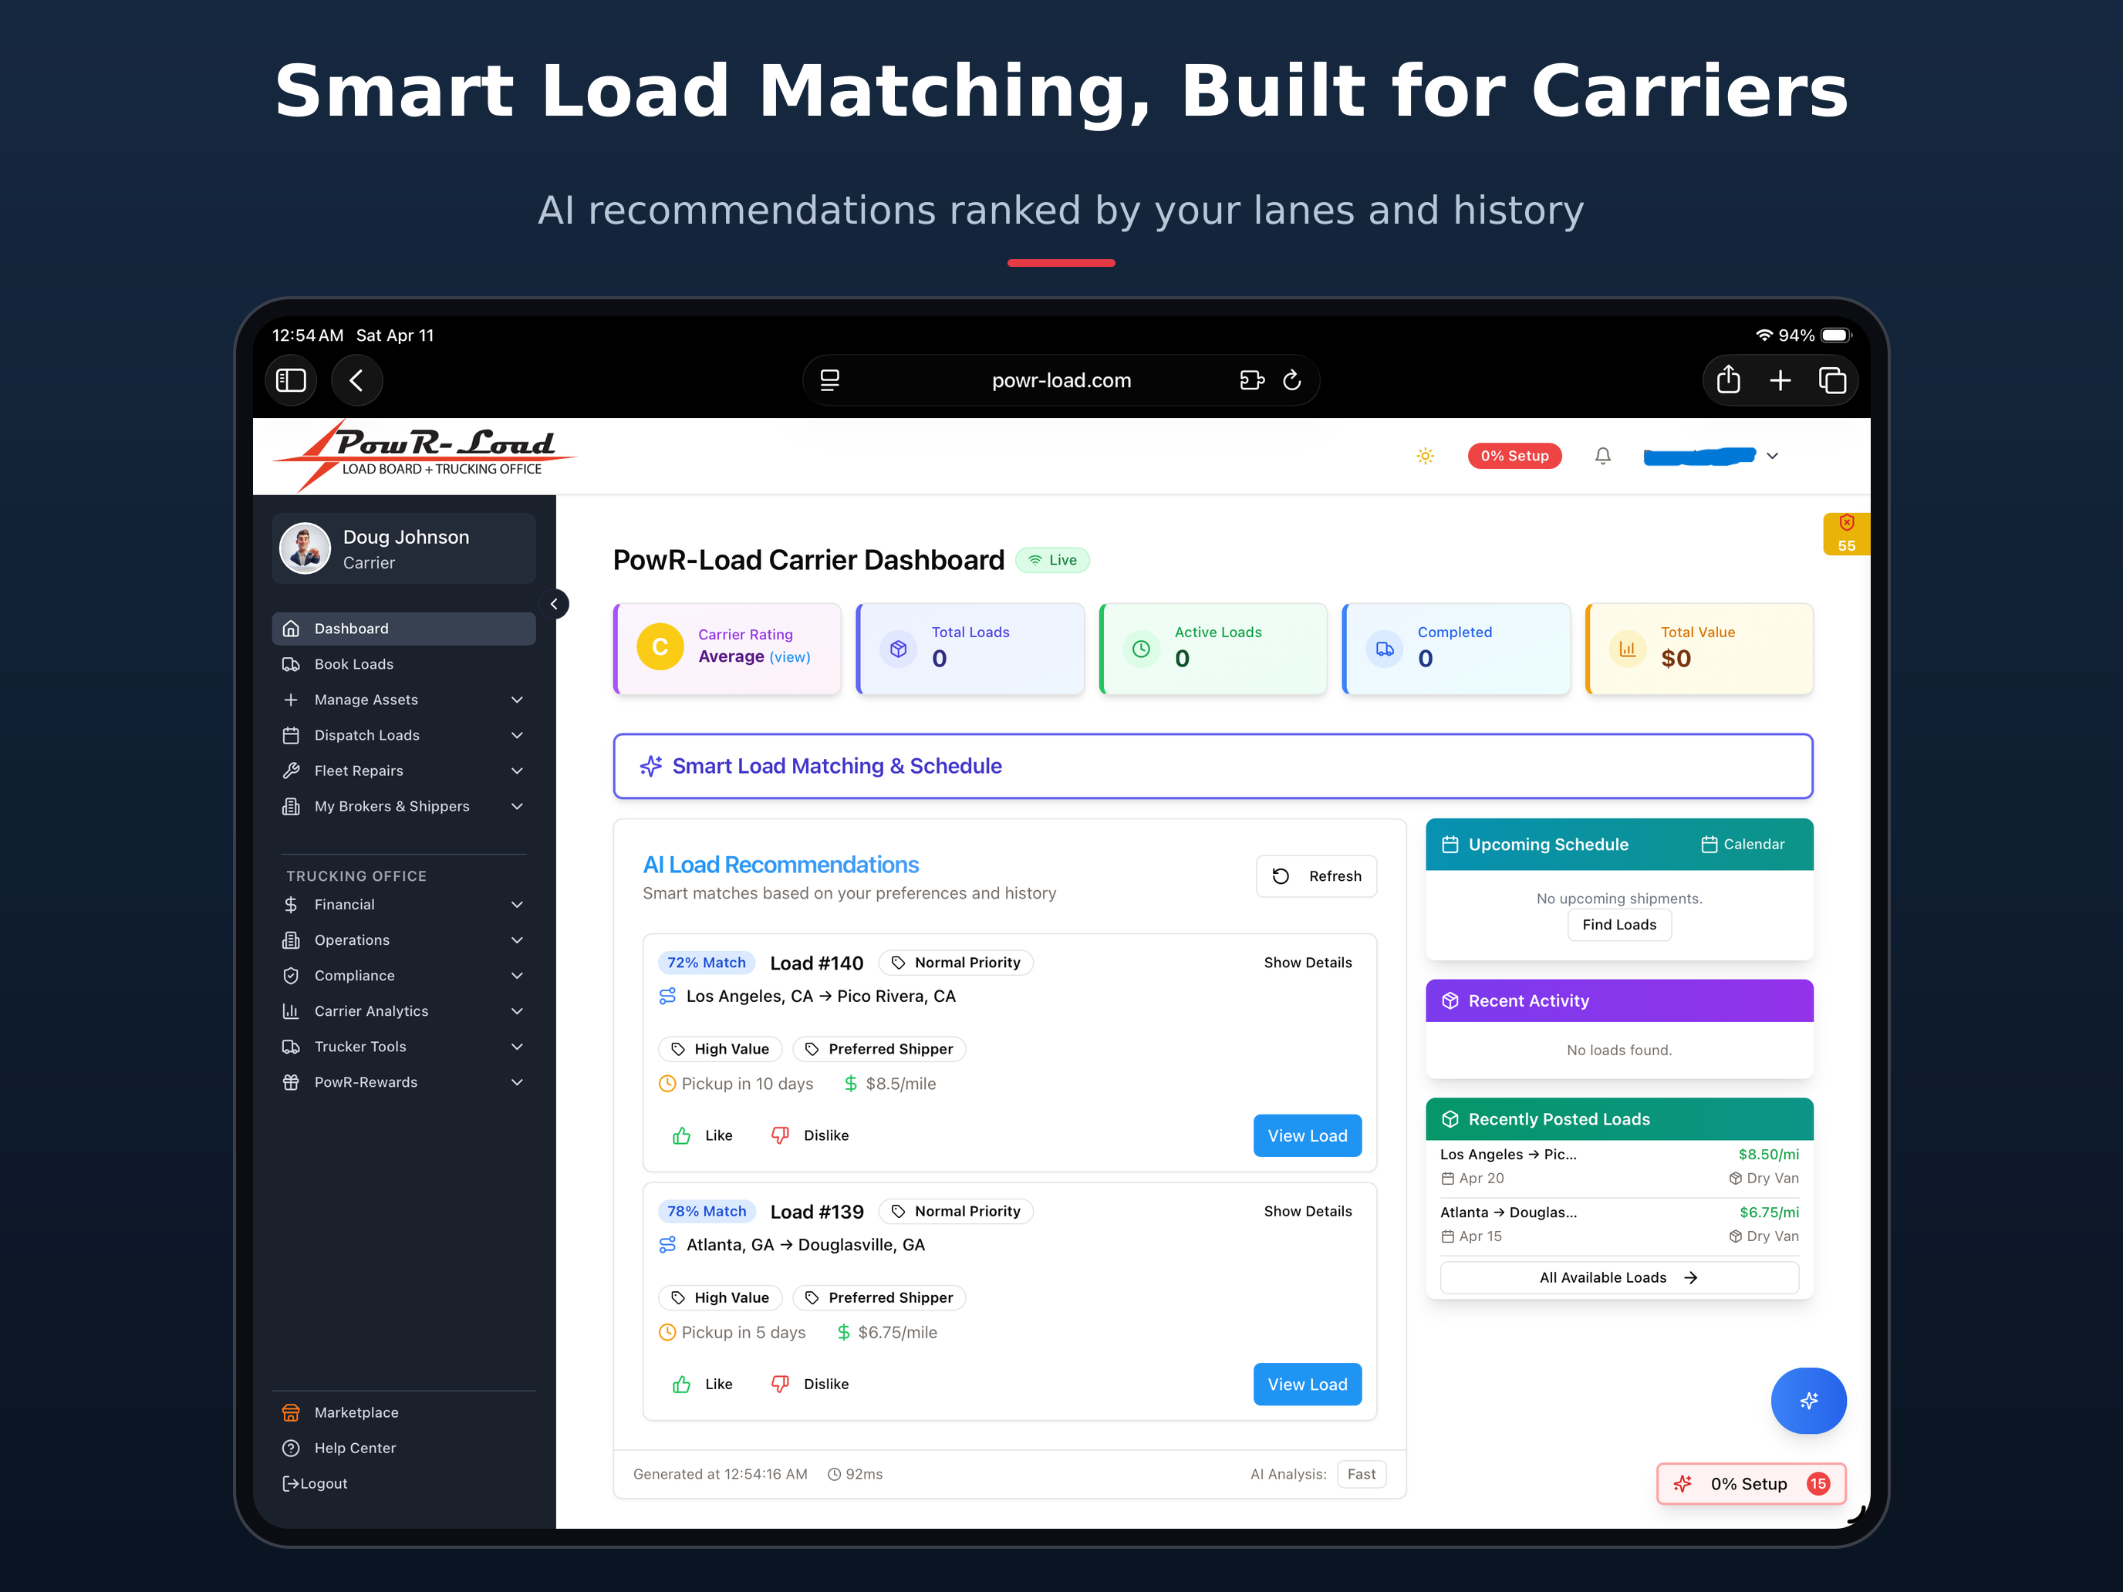Viewport: 2123px width, 1592px height.
Task: Click the Total Value chart icon
Action: (1628, 649)
